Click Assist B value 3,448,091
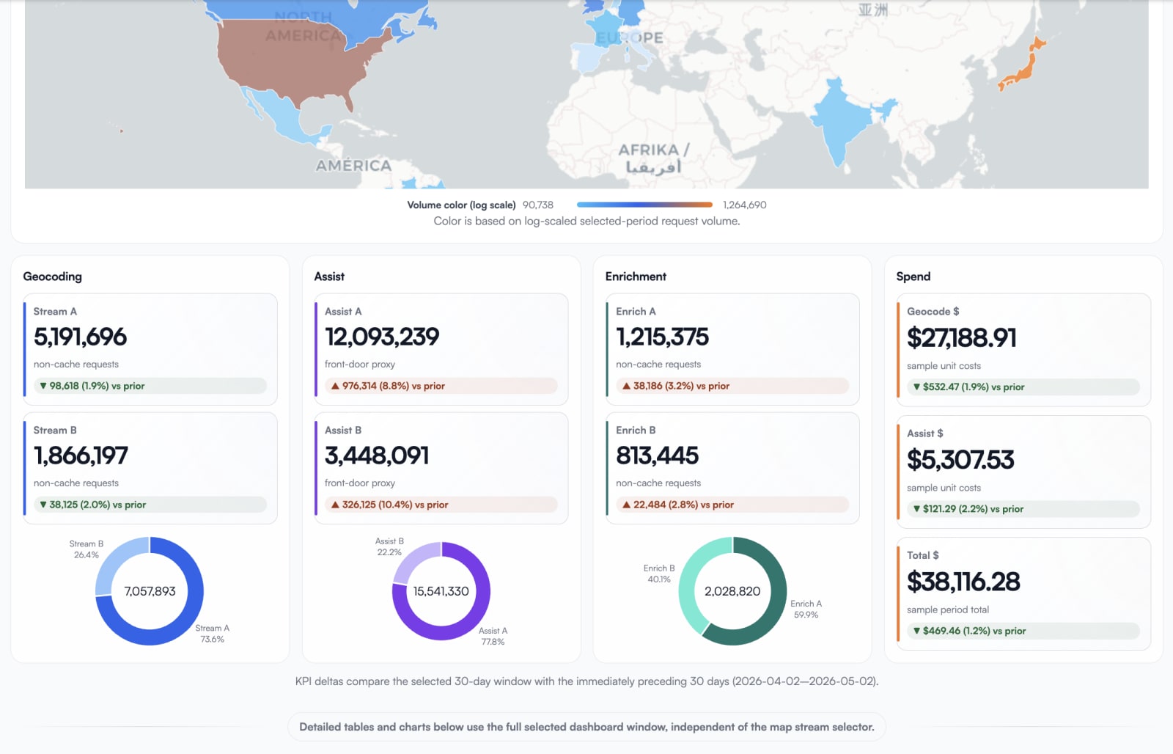The width and height of the screenshot is (1173, 754). click(x=377, y=455)
